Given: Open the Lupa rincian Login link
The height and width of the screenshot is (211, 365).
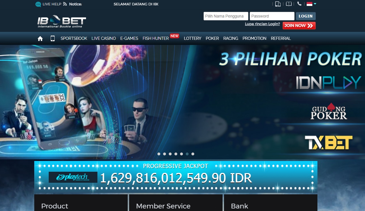Looking at the screenshot, I should [x=262, y=24].
